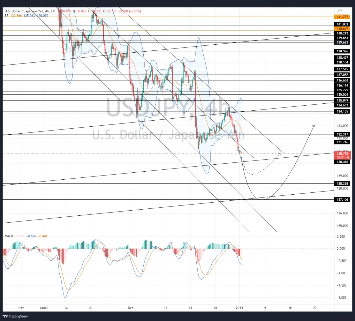This screenshot has height=321, width=355.
Task: Select the 138.976 price level label
Action: tap(342, 51)
